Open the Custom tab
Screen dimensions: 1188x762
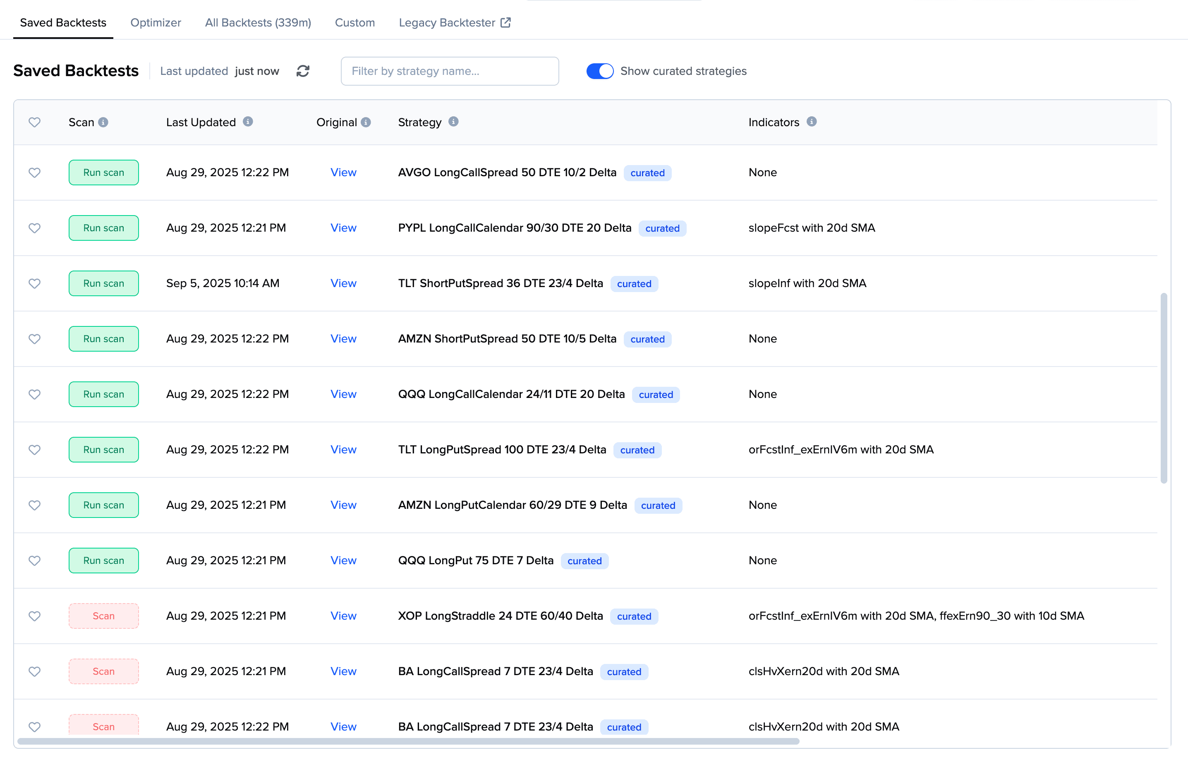[355, 23]
